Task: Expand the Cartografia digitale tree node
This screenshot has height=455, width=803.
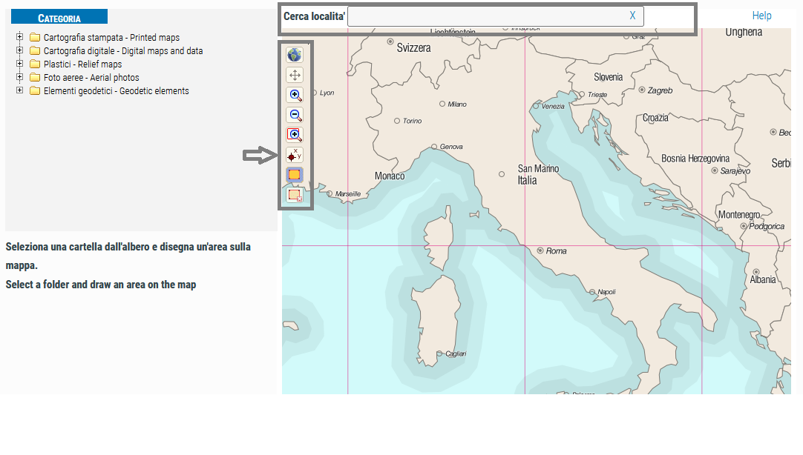Action: [x=20, y=50]
